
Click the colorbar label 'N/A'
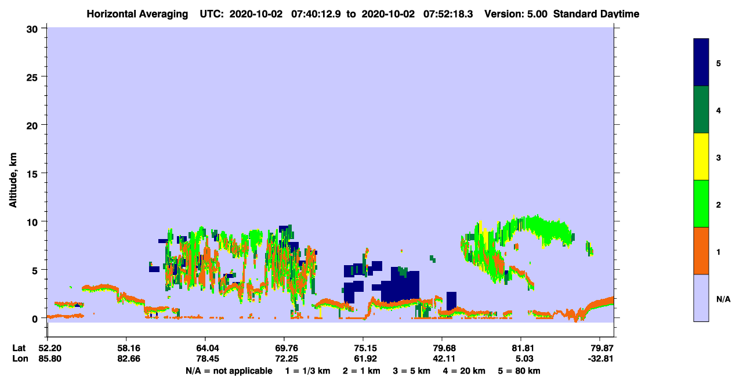click(723, 299)
